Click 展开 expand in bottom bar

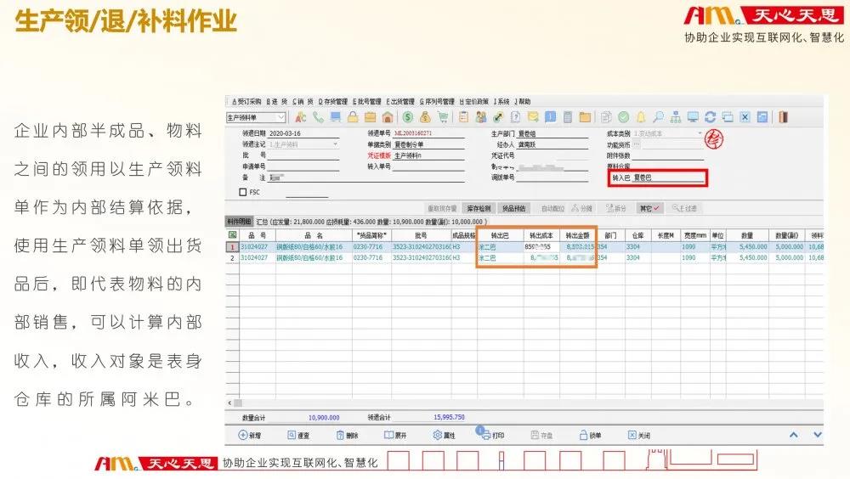tap(395, 435)
